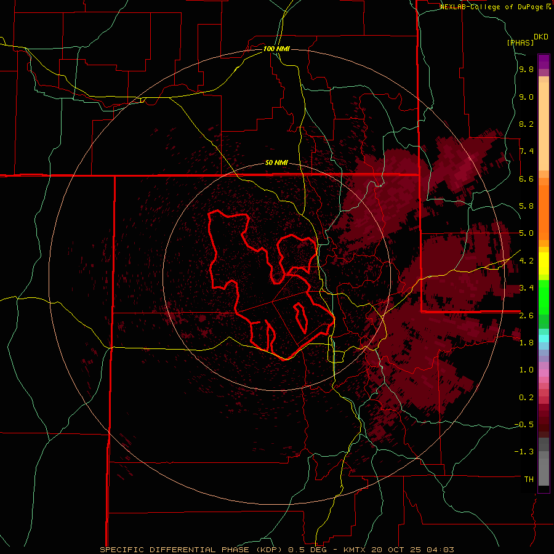Select the cyan segment of the color bar
Image resolution: width=554 pixels, height=554 pixels.
pos(544,339)
